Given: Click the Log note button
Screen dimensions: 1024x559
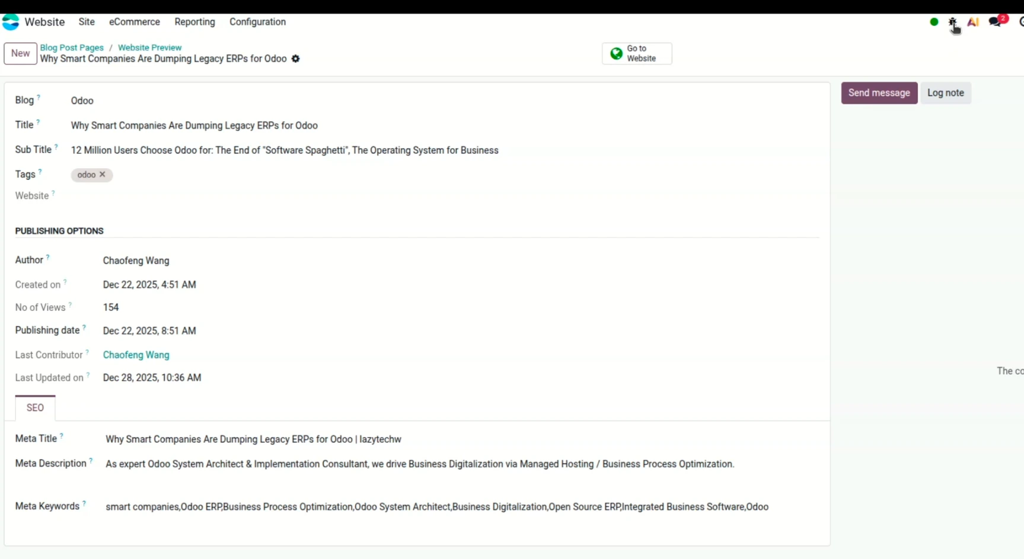Looking at the screenshot, I should point(945,93).
